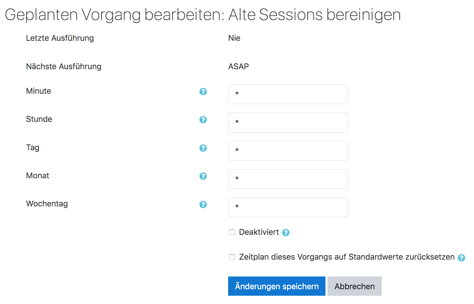Click the Deaktiviert label text
This screenshot has height=304, width=474.
(x=259, y=232)
